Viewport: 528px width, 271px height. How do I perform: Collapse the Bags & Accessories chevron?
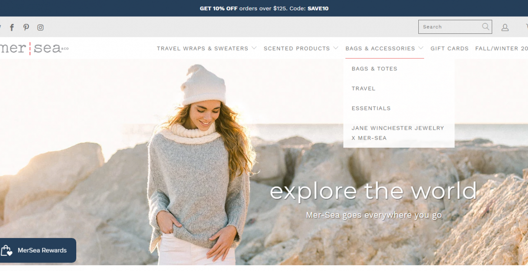coord(421,48)
